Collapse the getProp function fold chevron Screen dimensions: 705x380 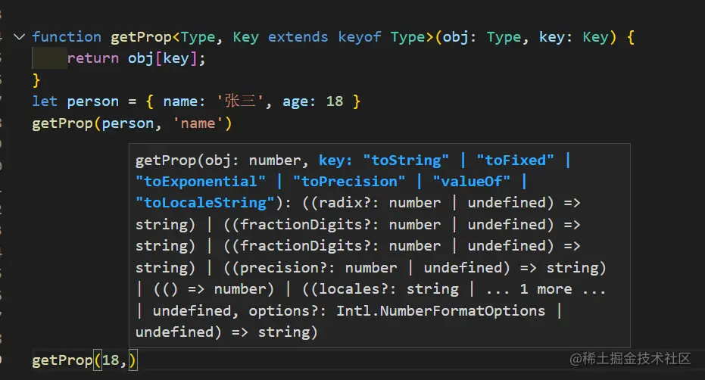click(x=20, y=37)
